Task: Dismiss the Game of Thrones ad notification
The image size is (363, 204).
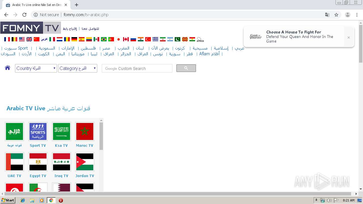Action: (x=349, y=37)
